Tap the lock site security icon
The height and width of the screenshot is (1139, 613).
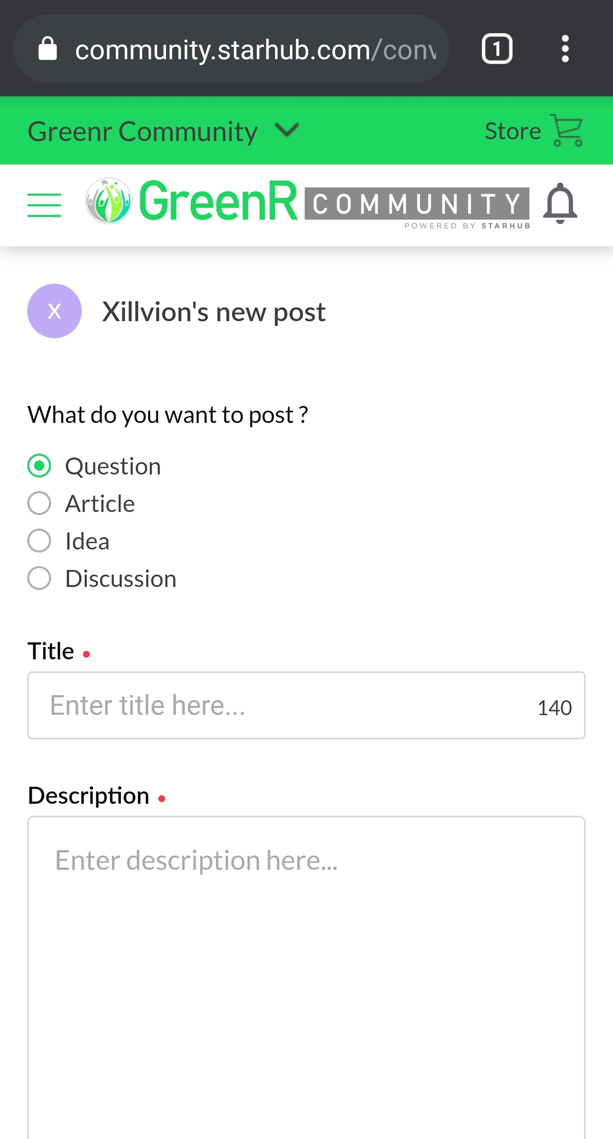pos(48,48)
